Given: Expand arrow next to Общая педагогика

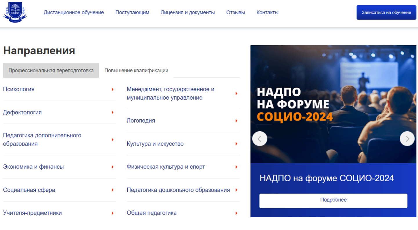Looking at the screenshot, I should [x=236, y=213].
